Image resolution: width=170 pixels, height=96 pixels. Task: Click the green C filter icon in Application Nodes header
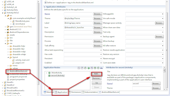(88, 68)
